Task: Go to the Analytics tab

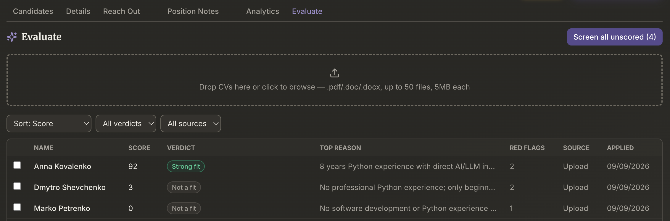Action: point(262,11)
